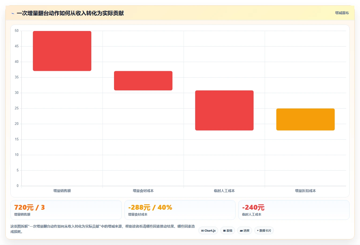Click the red 增量食材成本 bar
Viewport: 360px width, 245px height.
[143, 81]
